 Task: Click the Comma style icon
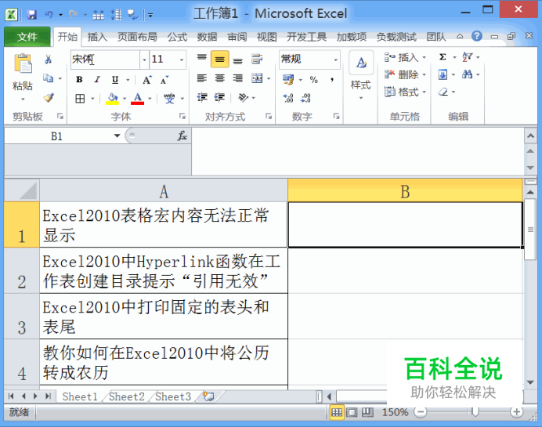[332, 80]
